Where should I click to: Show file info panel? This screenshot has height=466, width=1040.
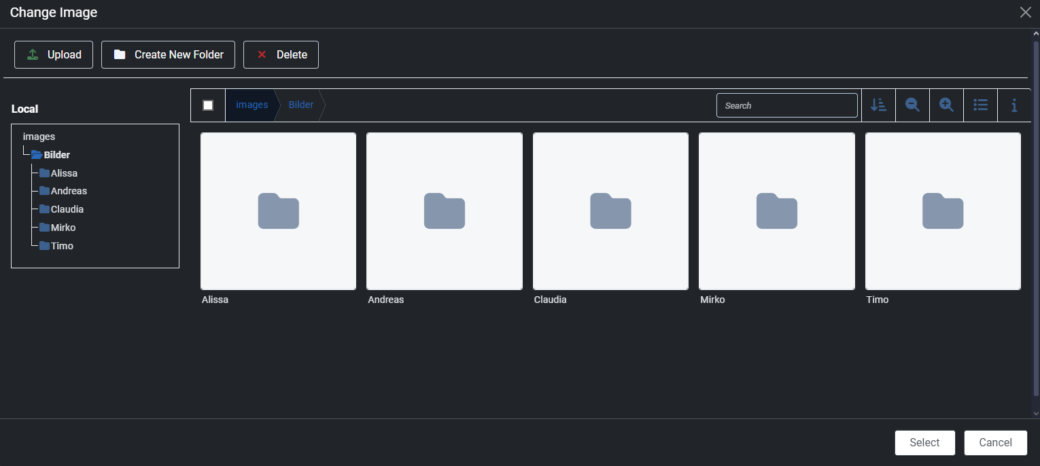[1014, 105]
